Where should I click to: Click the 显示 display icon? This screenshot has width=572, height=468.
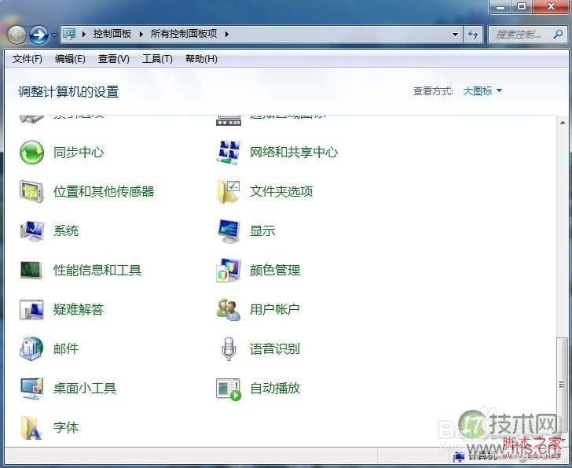229,231
